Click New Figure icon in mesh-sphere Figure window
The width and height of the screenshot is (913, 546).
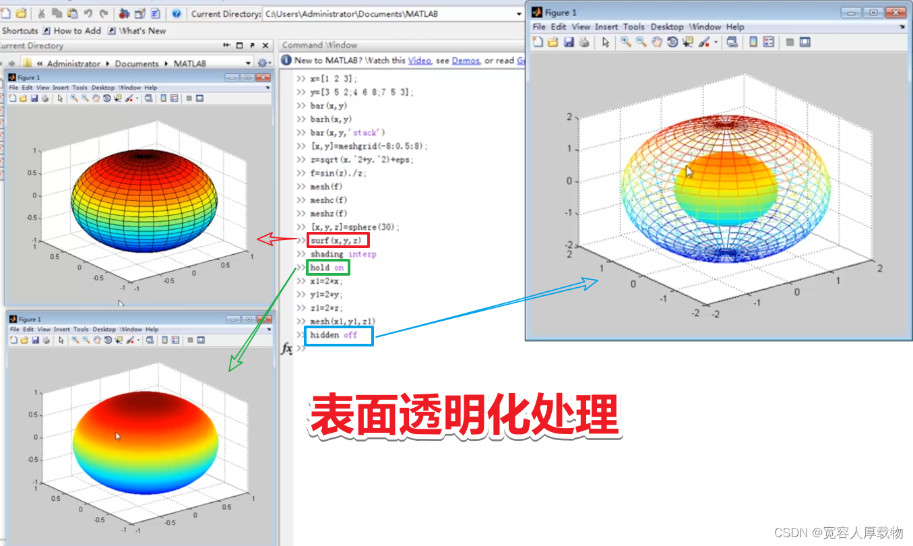click(x=538, y=42)
